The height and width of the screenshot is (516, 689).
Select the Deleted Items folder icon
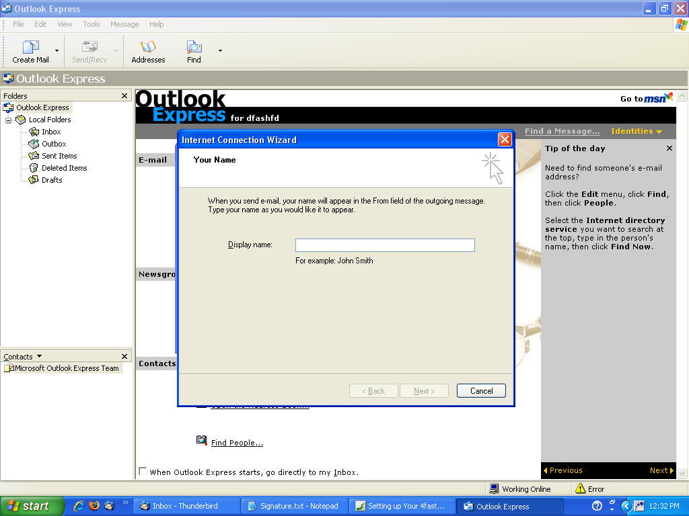point(34,168)
